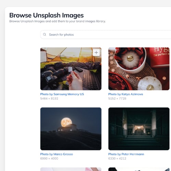Select the dark stairway corridor thumbnail
This screenshot has width=171, height=171.
139,129
